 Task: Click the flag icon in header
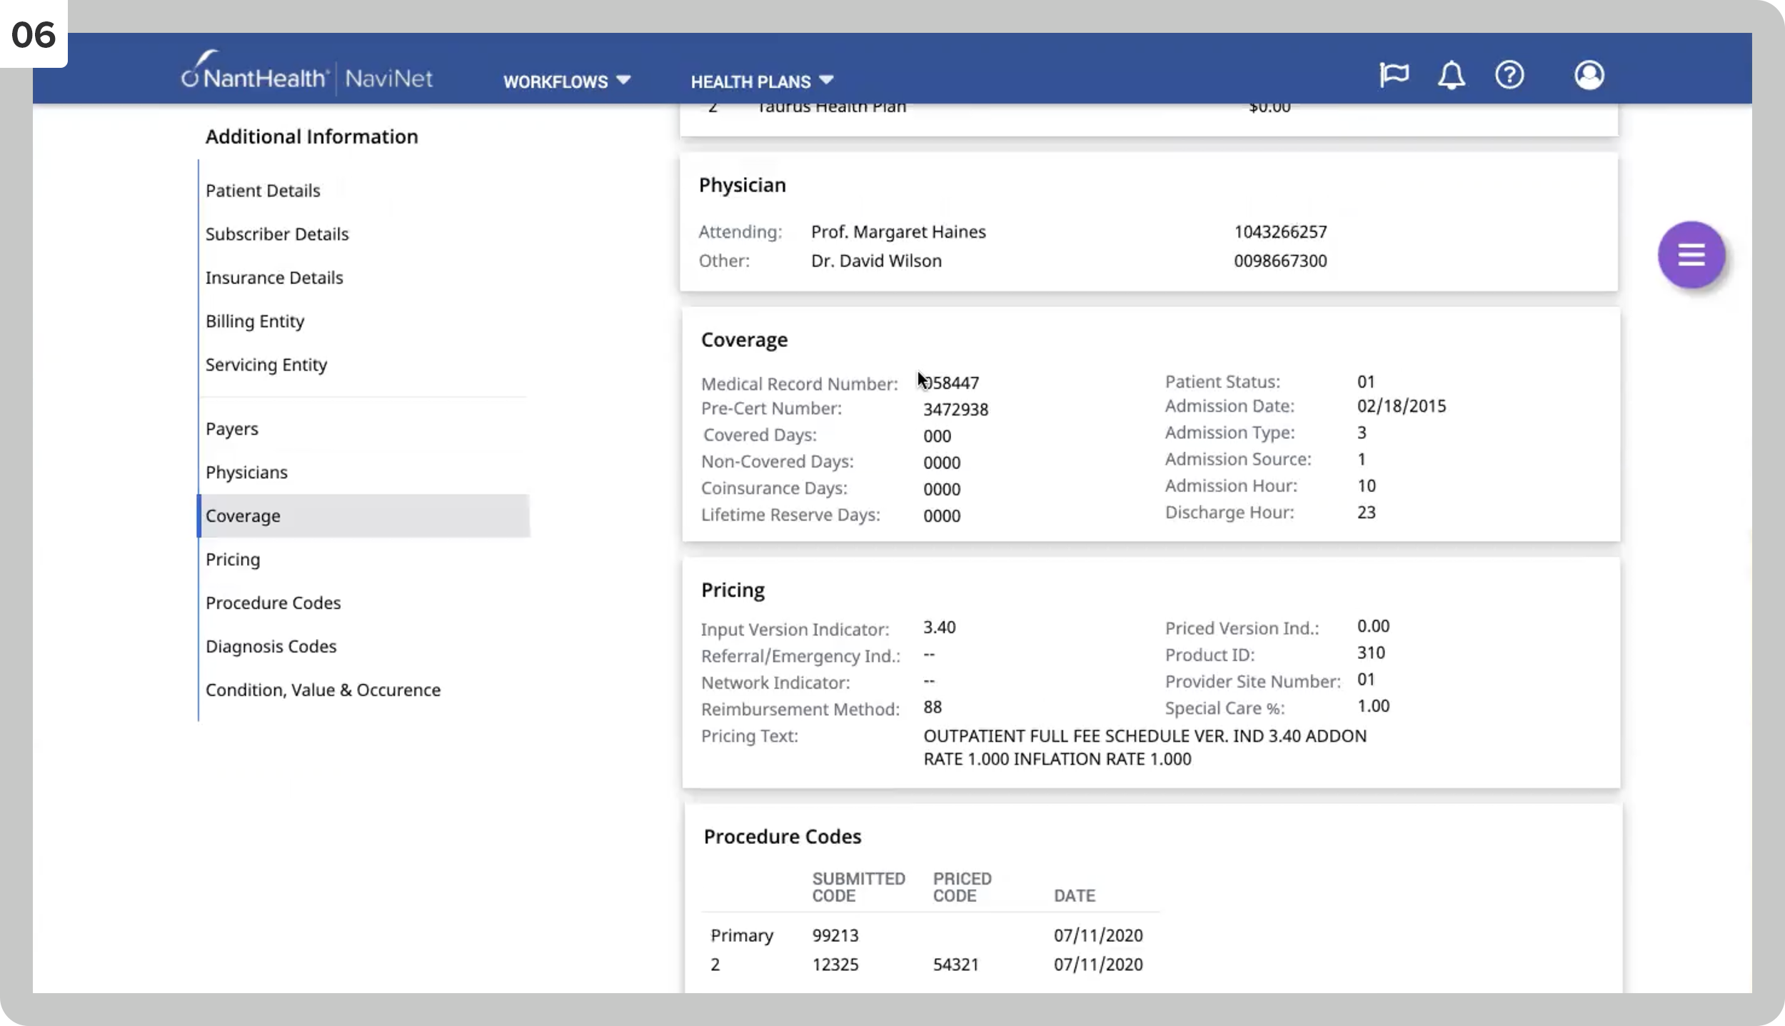[x=1394, y=75]
